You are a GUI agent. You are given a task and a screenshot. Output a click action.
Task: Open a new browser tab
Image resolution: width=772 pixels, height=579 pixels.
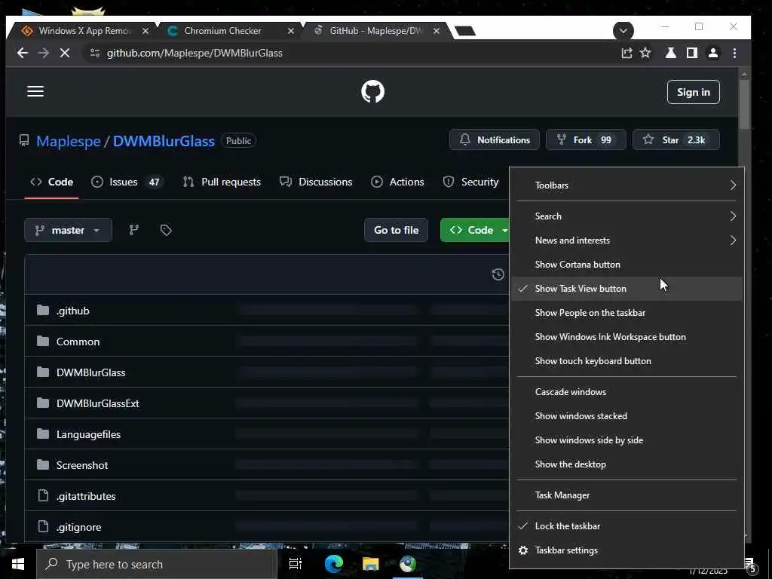465,31
